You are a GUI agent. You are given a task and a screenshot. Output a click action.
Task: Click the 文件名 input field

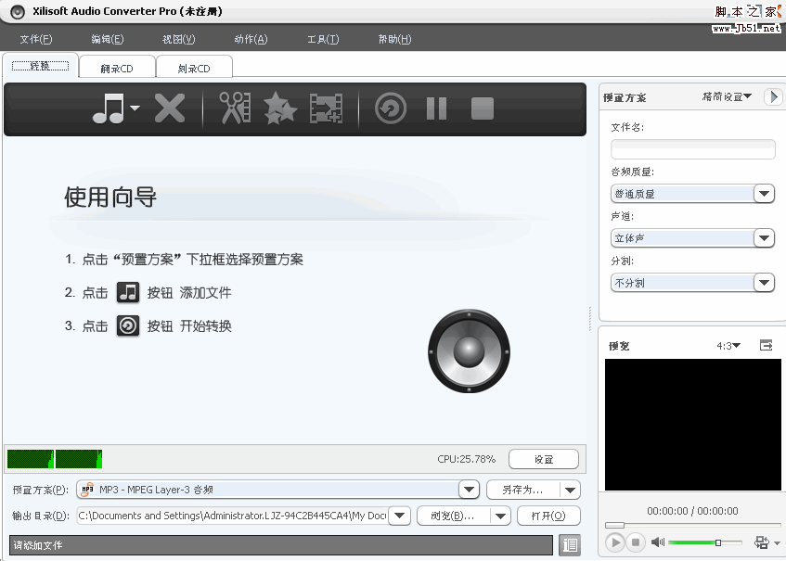click(x=693, y=149)
